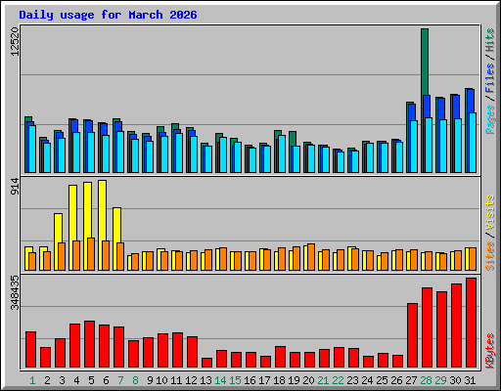
Task: Click the 914 visits axis value
Action: [15, 186]
